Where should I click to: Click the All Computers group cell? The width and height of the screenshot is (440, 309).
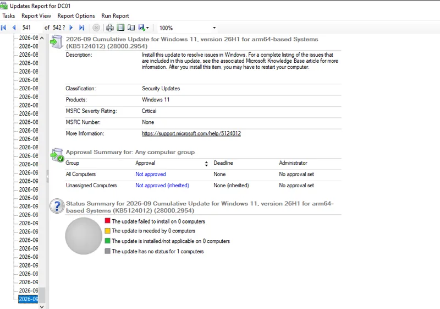[x=80, y=174]
